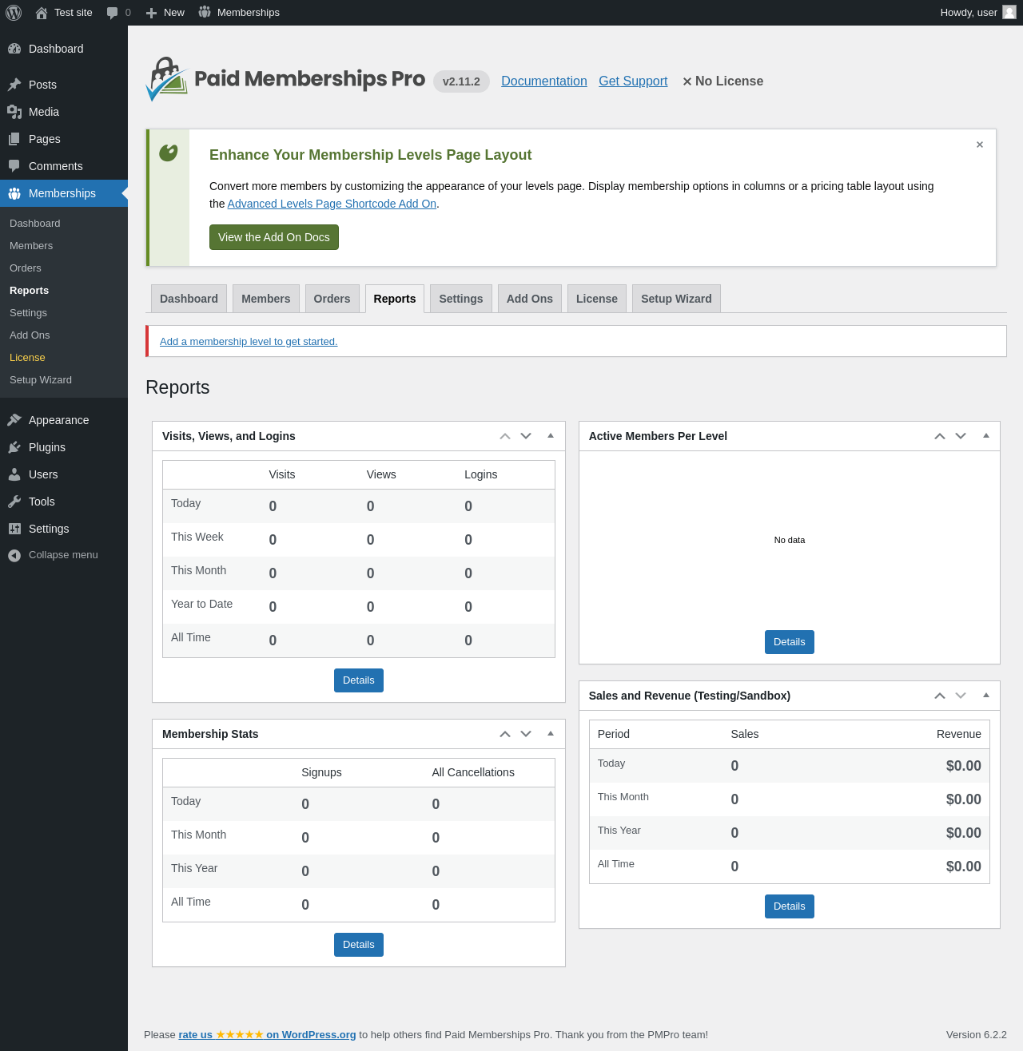Open Posts pin icon in sidebar

click(x=14, y=85)
